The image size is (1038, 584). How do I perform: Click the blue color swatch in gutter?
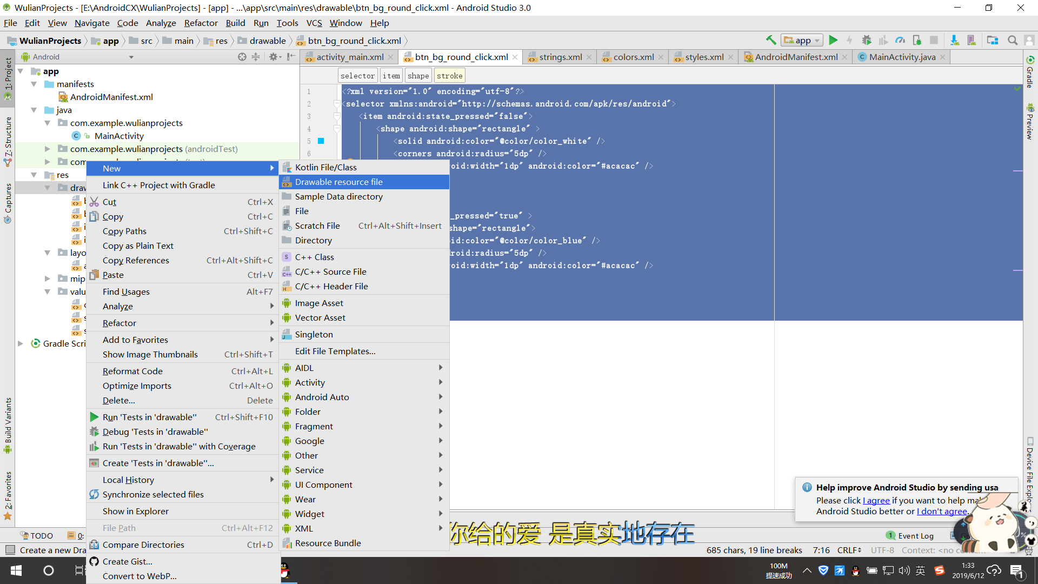[x=321, y=141]
